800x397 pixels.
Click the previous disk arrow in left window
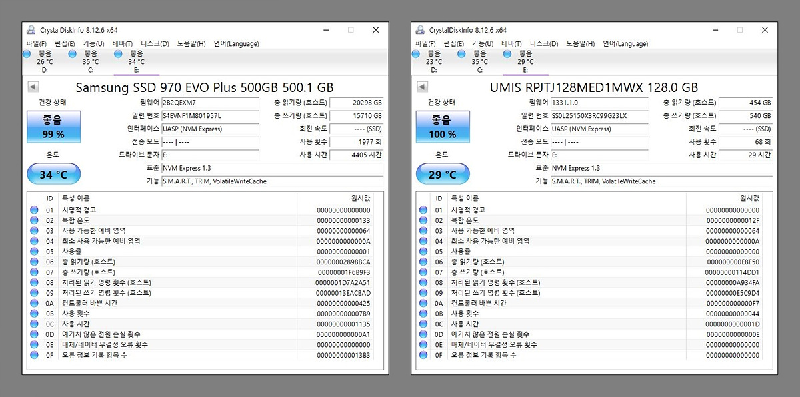pos(33,87)
